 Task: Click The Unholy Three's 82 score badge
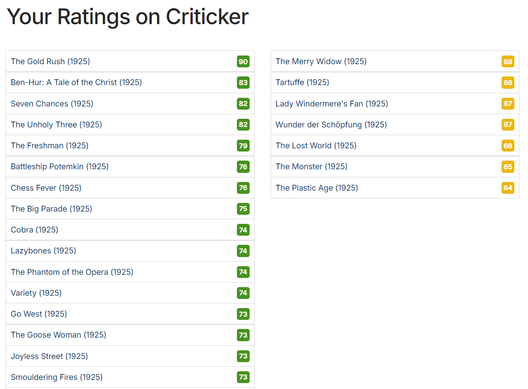pyautogui.click(x=243, y=125)
